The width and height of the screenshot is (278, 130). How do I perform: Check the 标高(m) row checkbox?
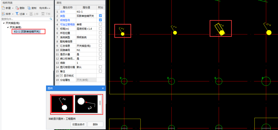(100, 29)
